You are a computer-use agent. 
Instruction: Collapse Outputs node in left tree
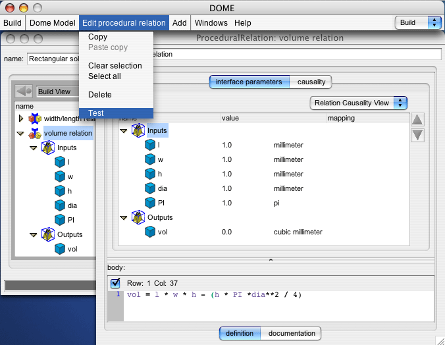click(x=34, y=235)
